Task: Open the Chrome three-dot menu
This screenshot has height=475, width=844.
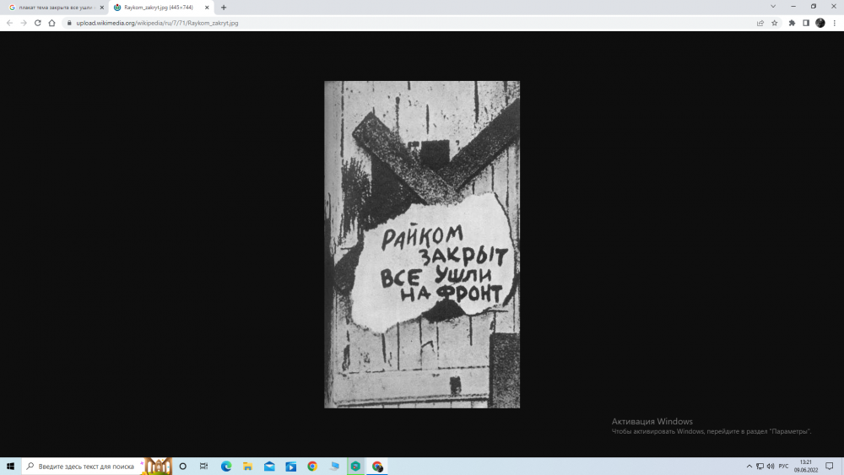Action: [x=835, y=23]
